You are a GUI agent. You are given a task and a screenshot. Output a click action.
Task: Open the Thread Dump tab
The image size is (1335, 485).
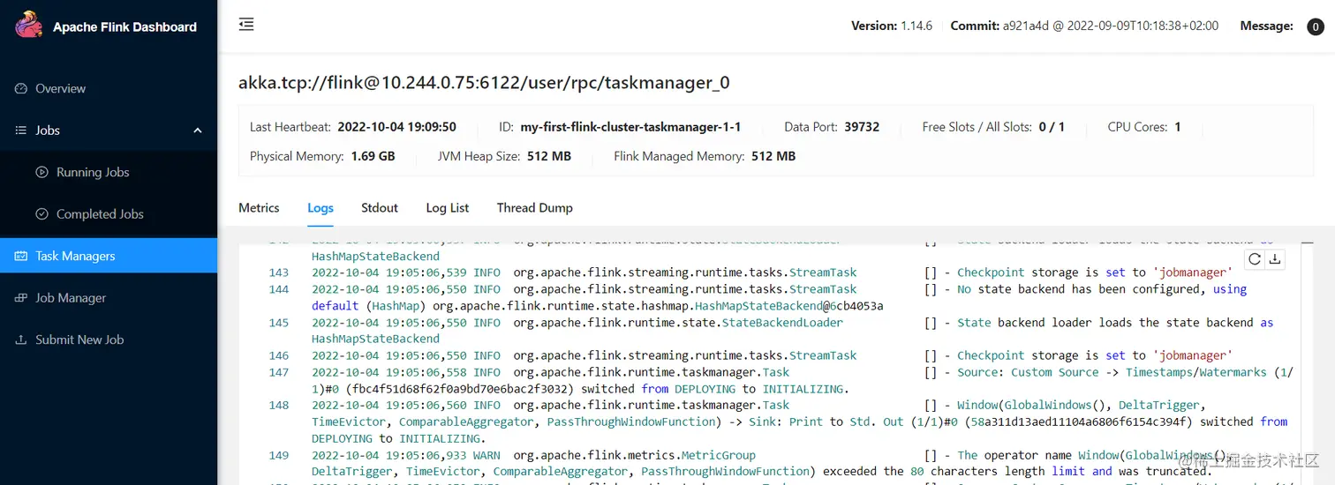(x=535, y=208)
